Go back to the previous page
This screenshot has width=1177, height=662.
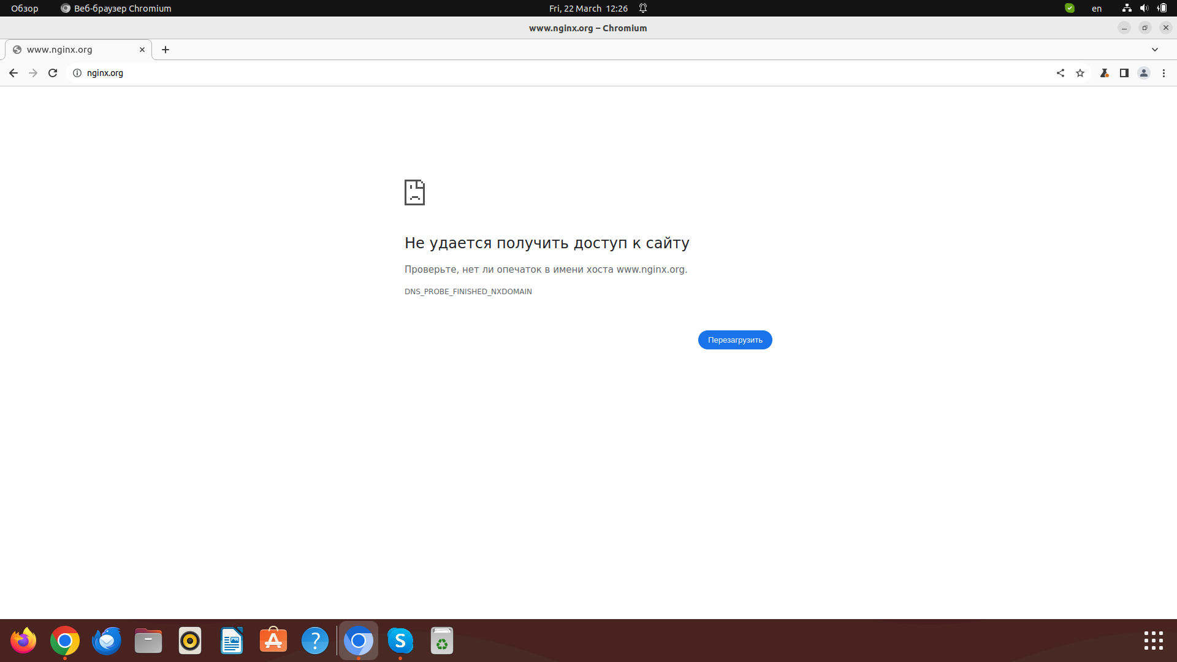coord(13,73)
